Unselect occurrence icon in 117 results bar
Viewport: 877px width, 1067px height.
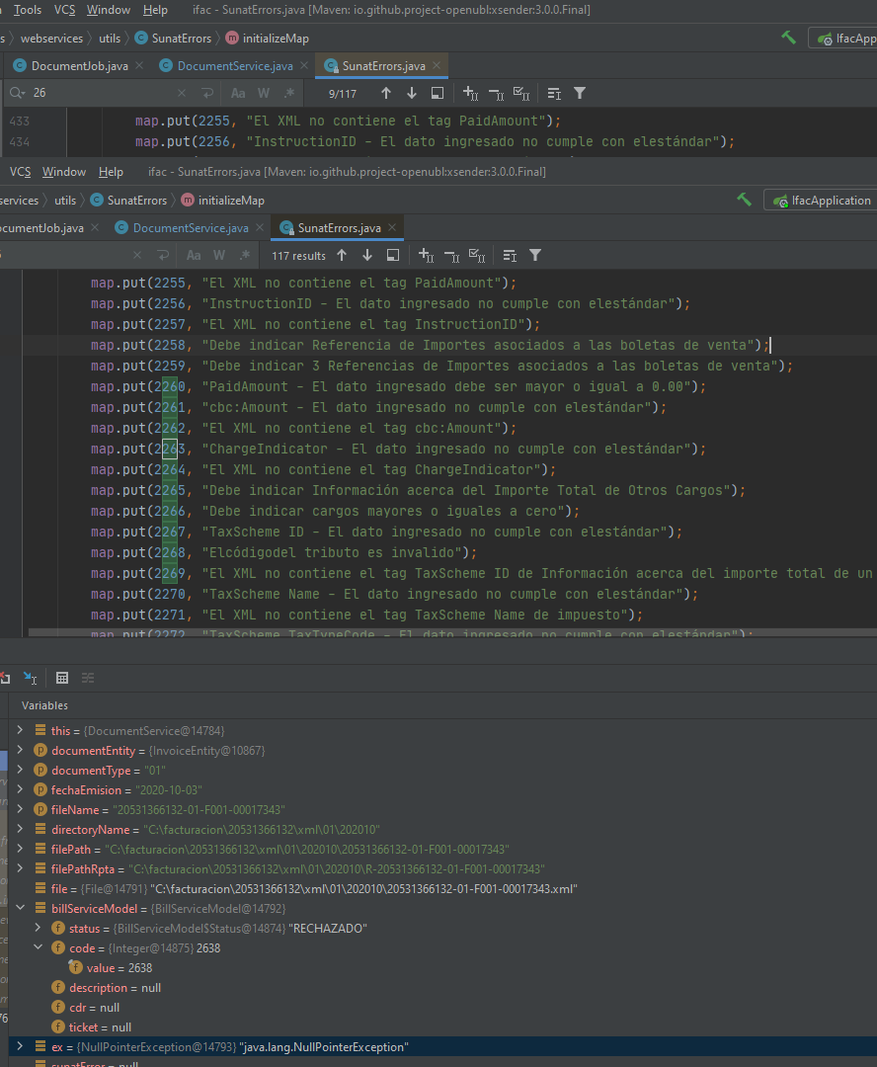(x=451, y=255)
